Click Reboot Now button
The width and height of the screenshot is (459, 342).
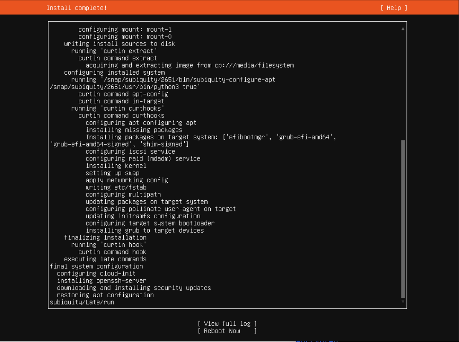(x=227, y=331)
